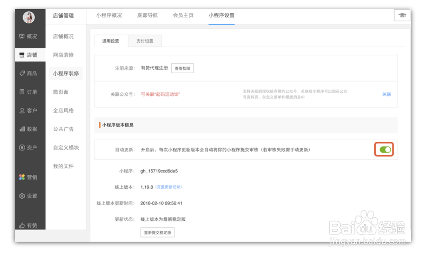Click the graduation cap help icon top right

coord(403,16)
